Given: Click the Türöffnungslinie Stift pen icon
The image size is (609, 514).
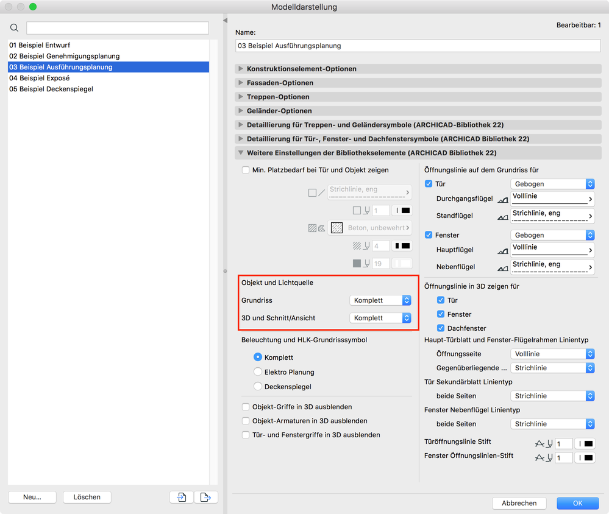Looking at the screenshot, I should coord(544,443).
